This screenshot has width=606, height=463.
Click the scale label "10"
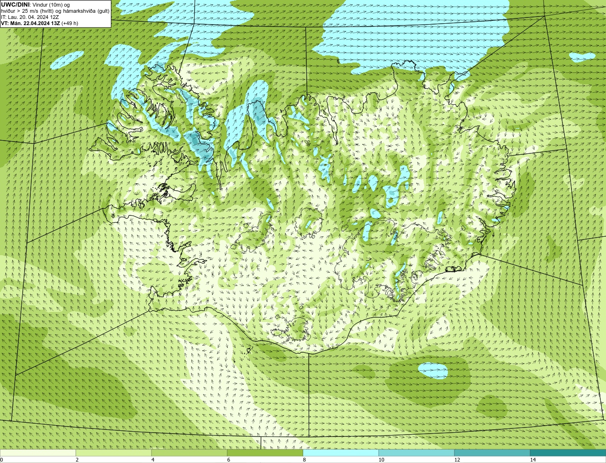pyautogui.click(x=381, y=460)
